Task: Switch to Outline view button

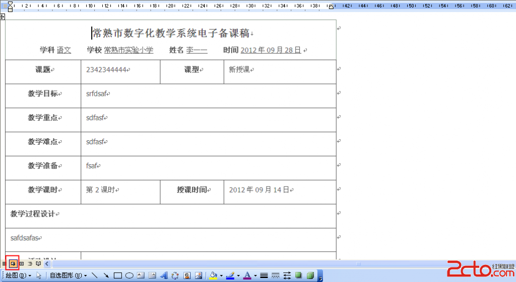Action: click(x=30, y=263)
